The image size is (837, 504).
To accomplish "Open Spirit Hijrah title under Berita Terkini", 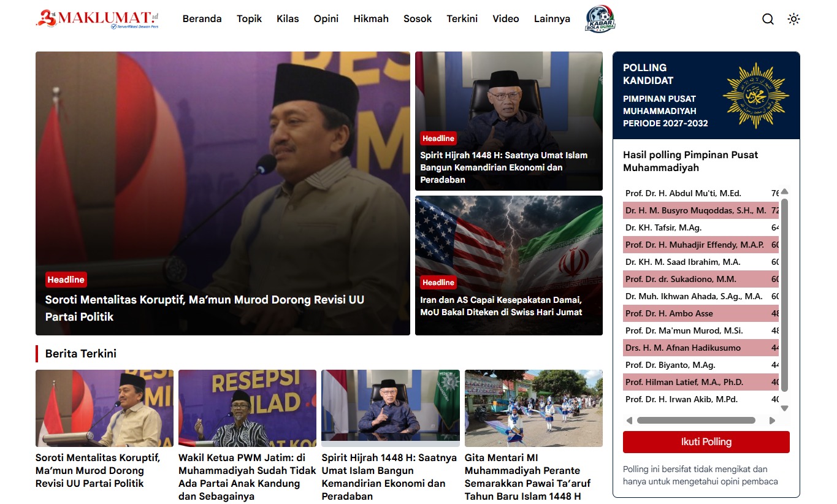I will (389, 477).
